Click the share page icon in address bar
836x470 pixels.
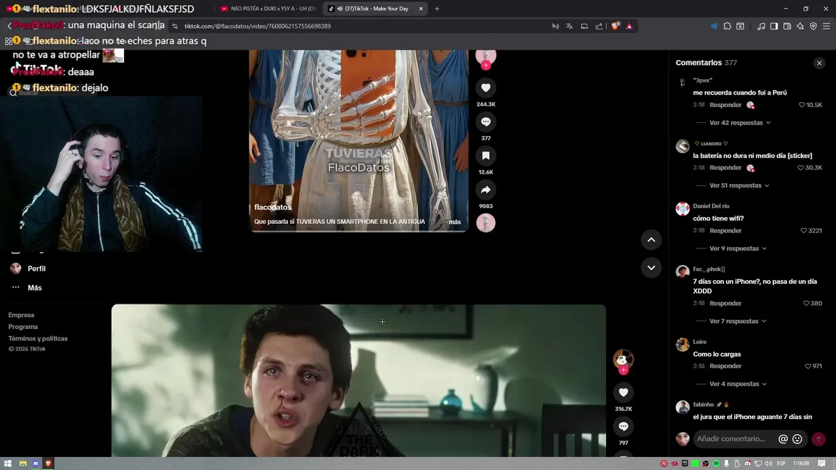pos(599,26)
